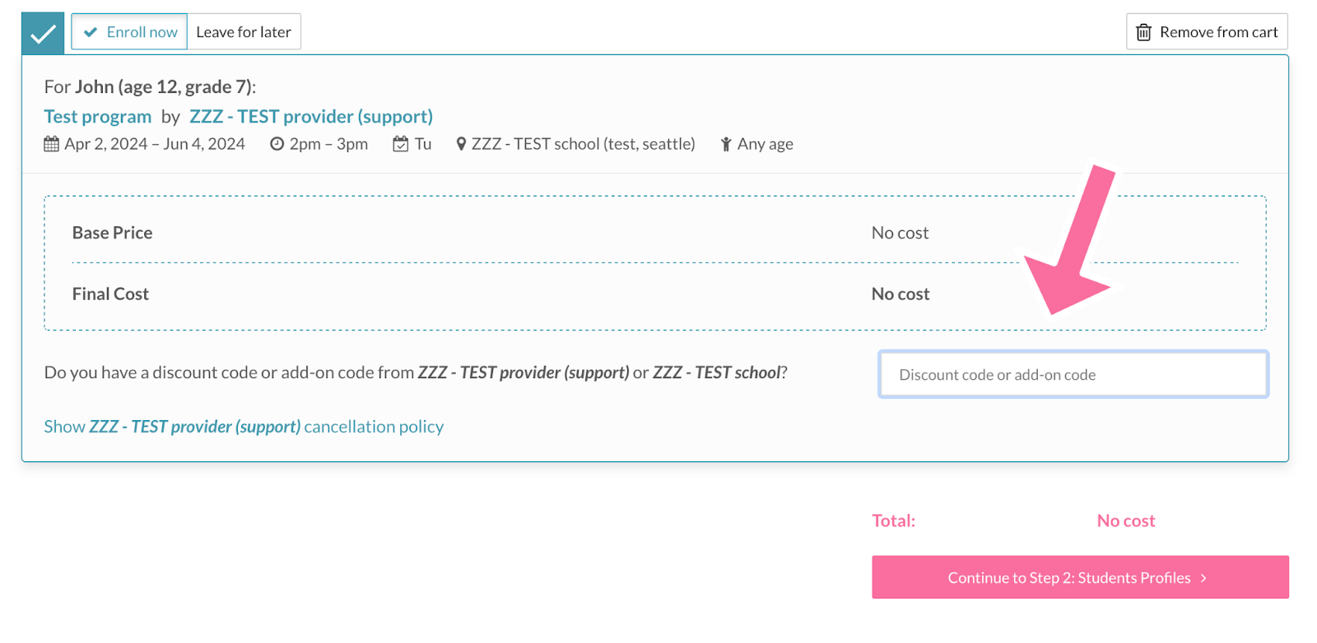Click the trash icon in Remove from cart
This screenshot has height=643, width=1317.
point(1143,31)
